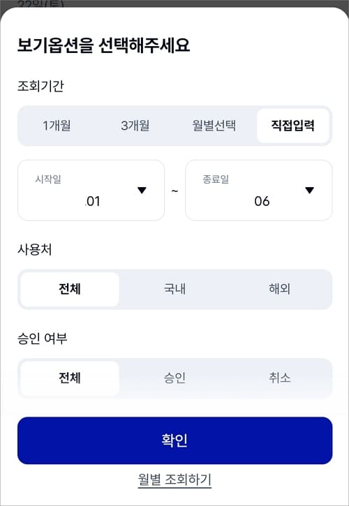This screenshot has width=349, height=506.
Task: Select 승인 under 승인 여부
Action: click(174, 378)
